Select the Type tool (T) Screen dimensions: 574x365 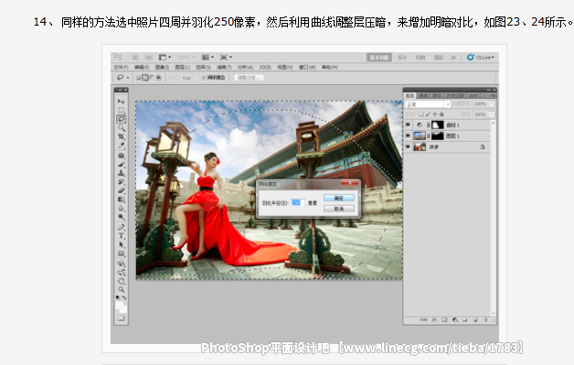click(122, 236)
